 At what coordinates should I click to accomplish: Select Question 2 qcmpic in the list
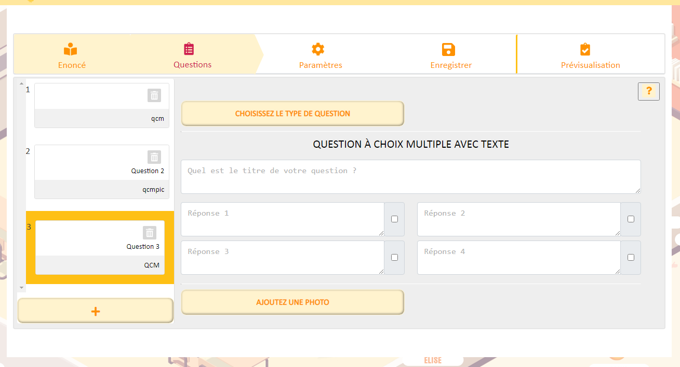[102, 176]
